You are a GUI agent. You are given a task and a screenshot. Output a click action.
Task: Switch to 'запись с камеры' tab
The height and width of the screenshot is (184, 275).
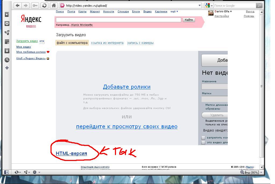(x=140, y=43)
